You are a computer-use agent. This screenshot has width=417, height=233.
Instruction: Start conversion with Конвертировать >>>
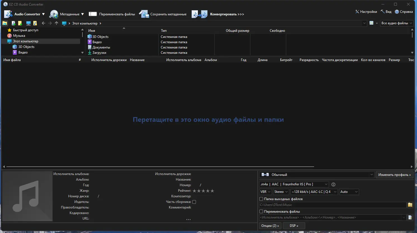pyautogui.click(x=218, y=14)
